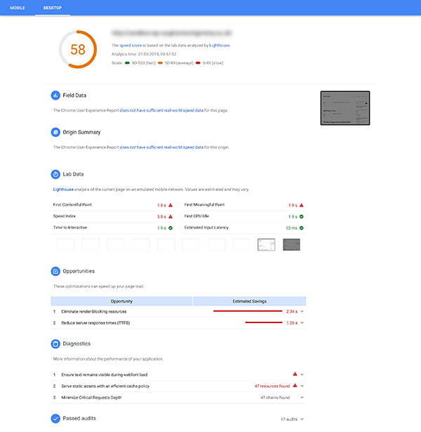
Task: Click the Diagnostics section icon
Action: [55, 343]
